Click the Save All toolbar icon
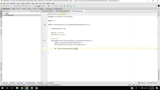 pyautogui.click(x=4, y=6)
